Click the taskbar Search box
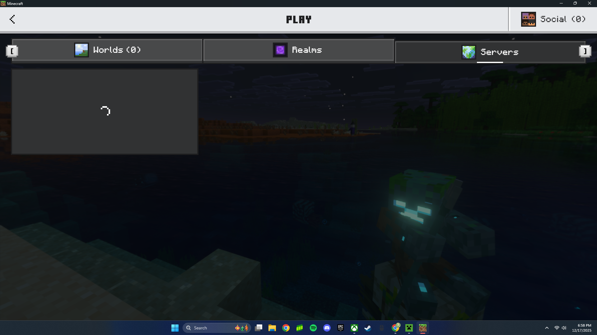The image size is (597, 335). [217, 328]
